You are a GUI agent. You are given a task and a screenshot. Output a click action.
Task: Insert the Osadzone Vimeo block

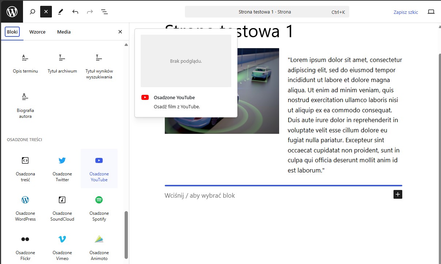coord(62,247)
